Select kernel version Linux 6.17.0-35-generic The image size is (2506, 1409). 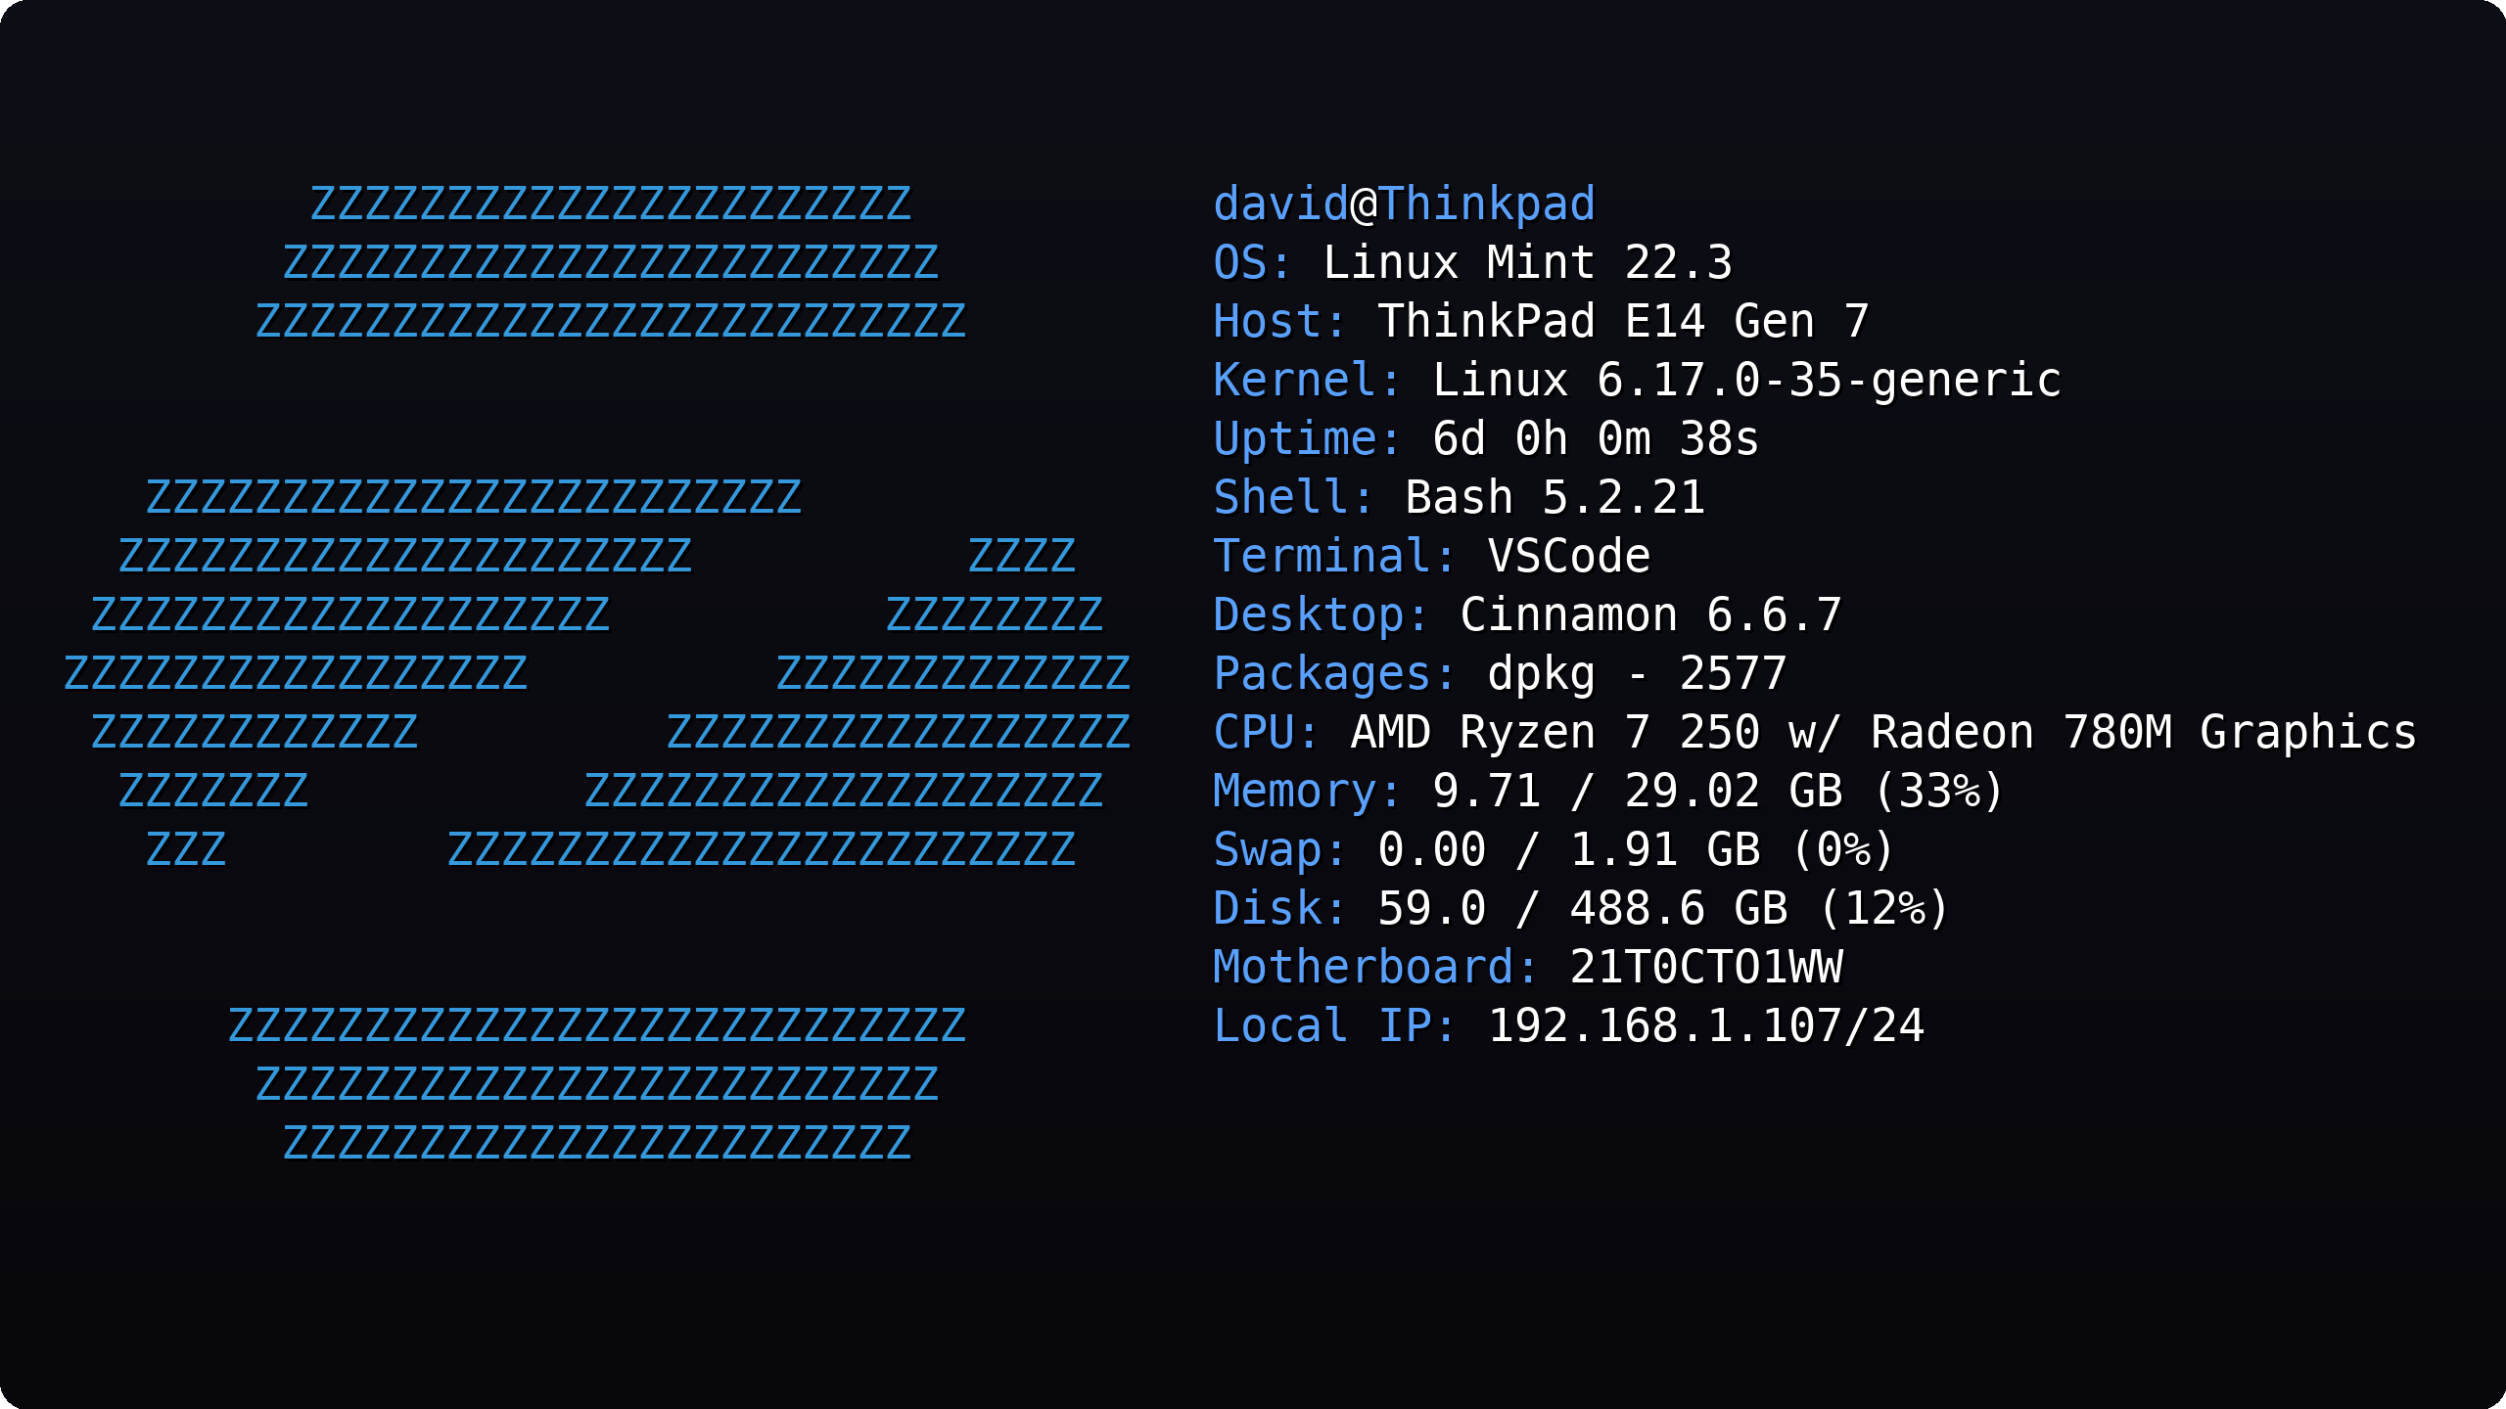click(x=1747, y=381)
